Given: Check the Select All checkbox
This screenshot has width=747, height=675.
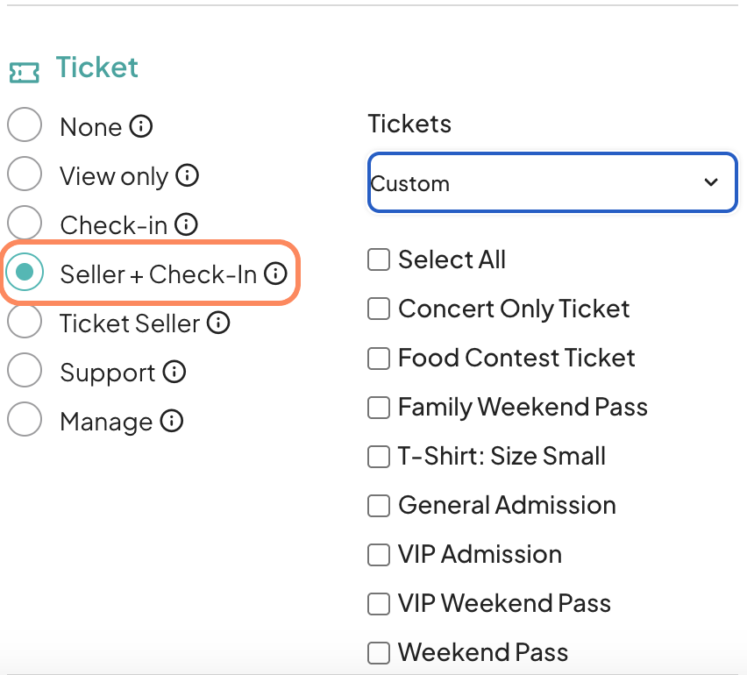Looking at the screenshot, I should click(x=379, y=260).
